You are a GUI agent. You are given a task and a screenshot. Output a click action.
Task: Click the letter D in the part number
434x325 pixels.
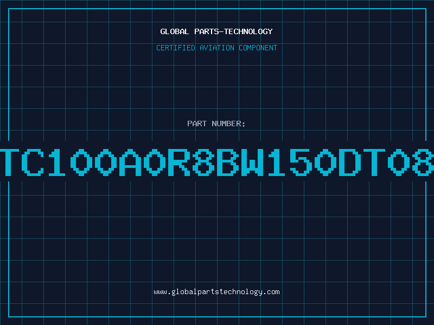click(x=350, y=162)
